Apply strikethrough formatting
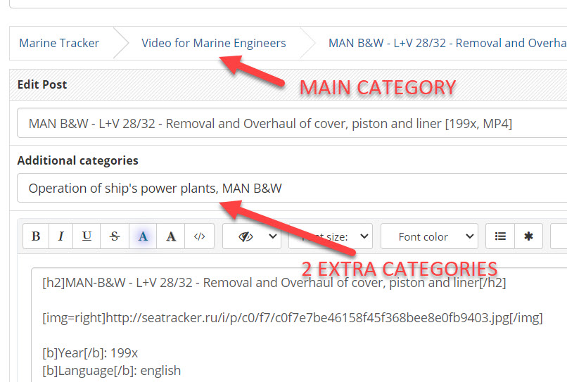Viewport: 567px width, 382px height. (115, 237)
